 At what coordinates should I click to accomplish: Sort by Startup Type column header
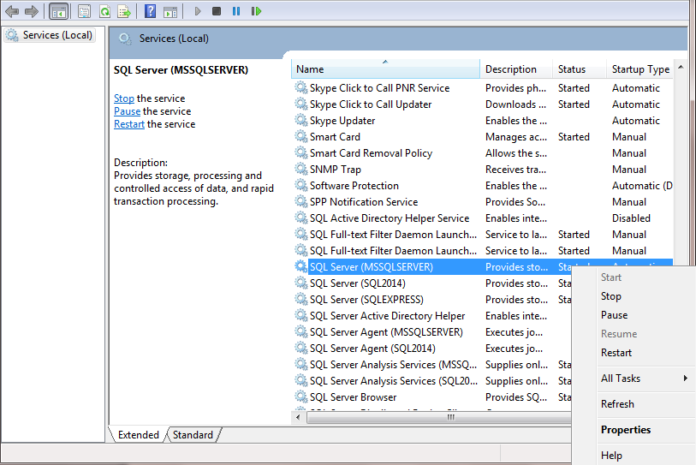click(x=640, y=69)
